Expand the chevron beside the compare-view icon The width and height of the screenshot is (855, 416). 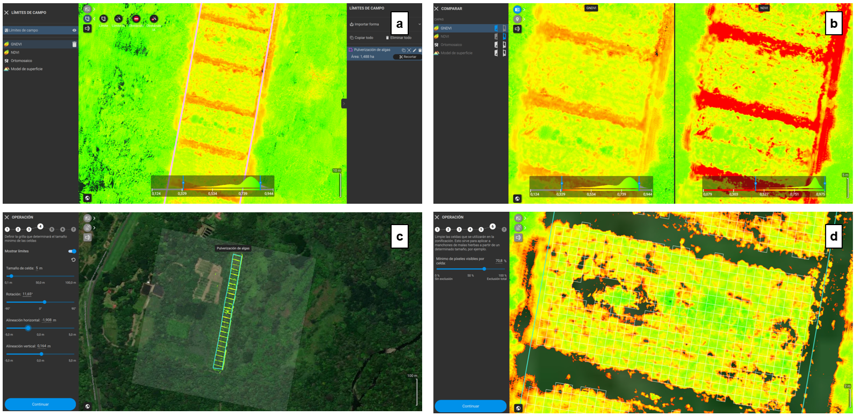click(x=524, y=10)
